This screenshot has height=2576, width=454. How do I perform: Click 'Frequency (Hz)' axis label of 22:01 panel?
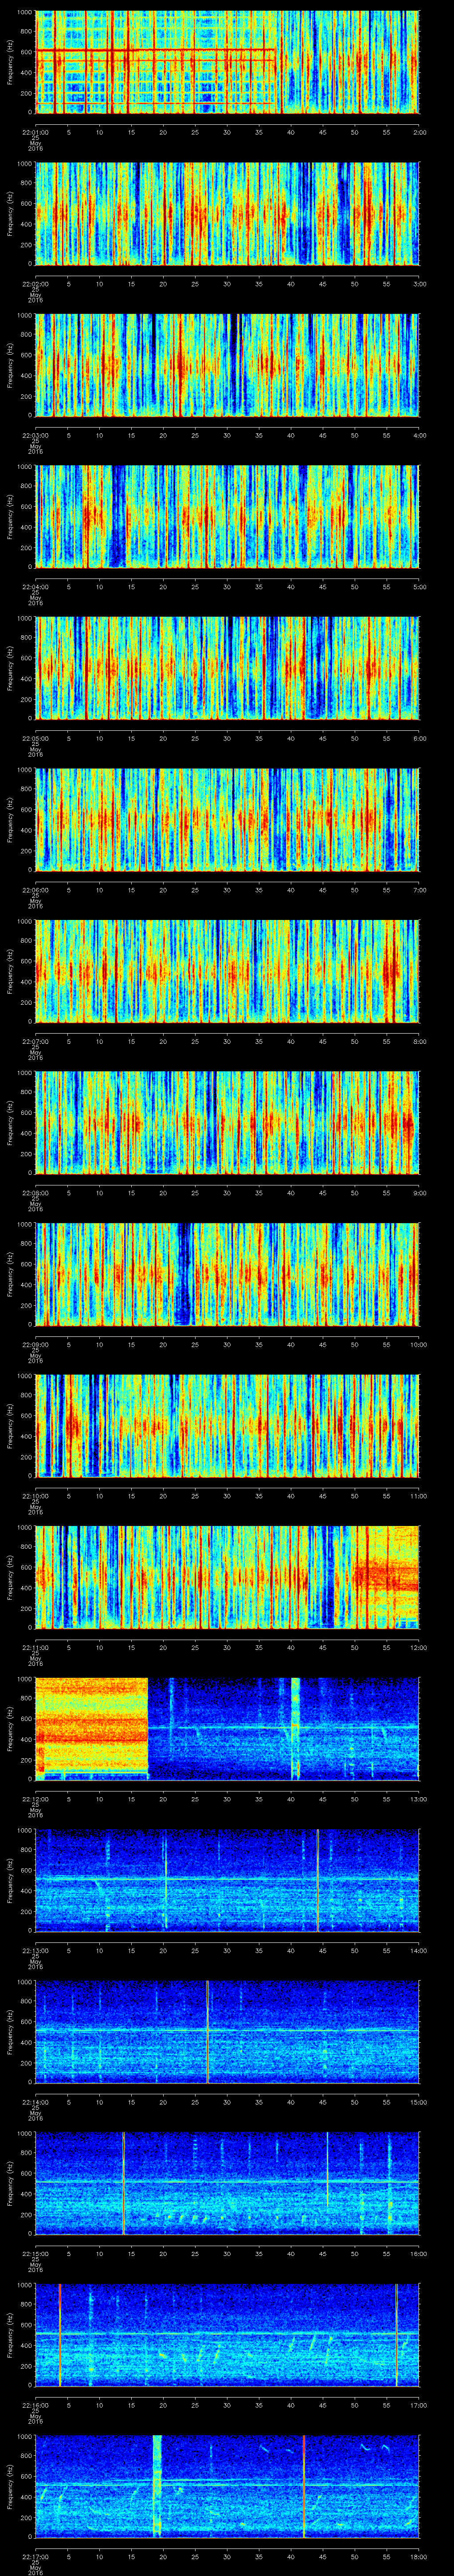pyautogui.click(x=10, y=62)
